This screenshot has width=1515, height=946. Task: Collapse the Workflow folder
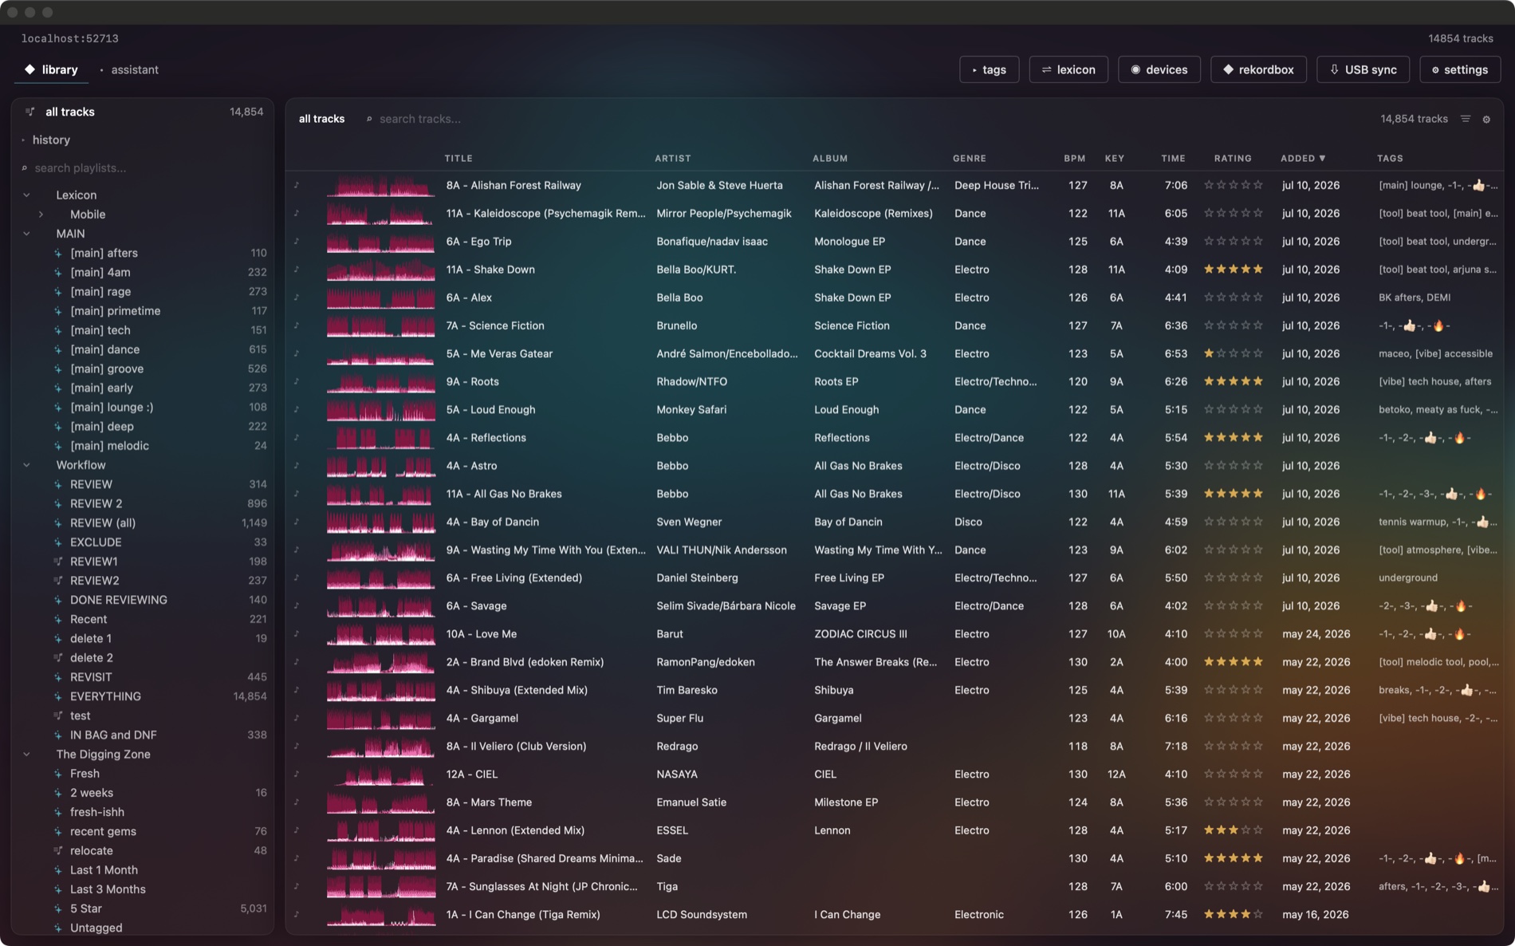[26, 464]
